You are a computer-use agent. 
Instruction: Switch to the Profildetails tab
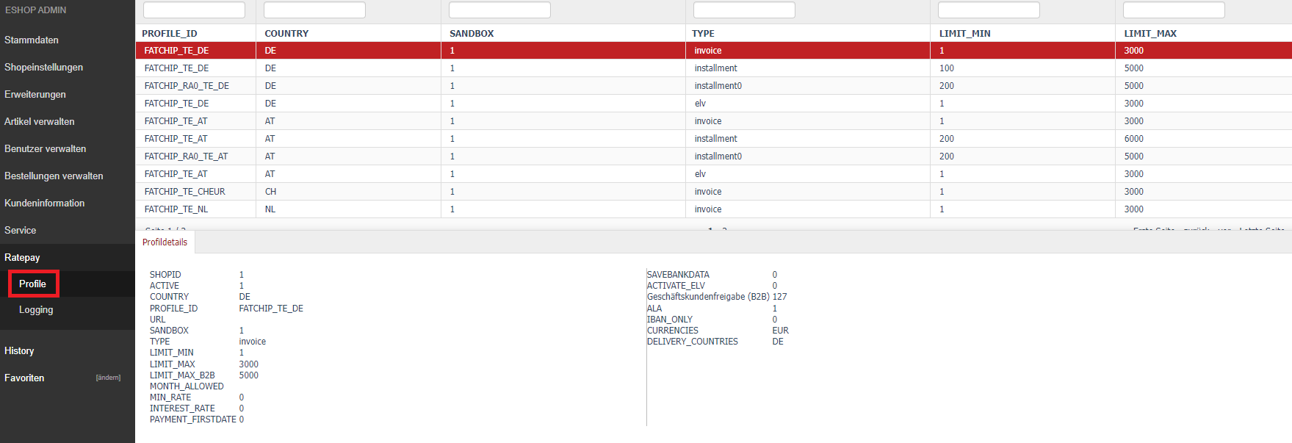[165, 242]
